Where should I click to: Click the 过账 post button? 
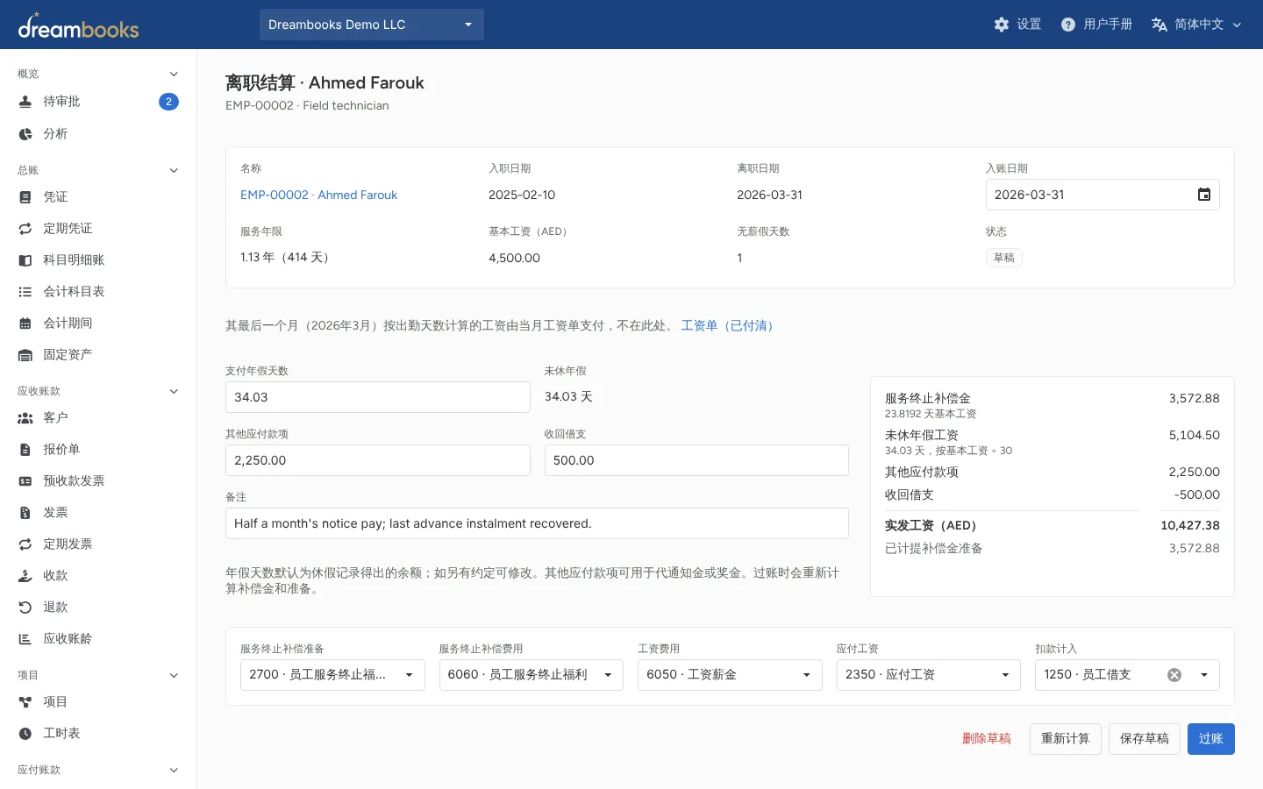(1211, 739)
